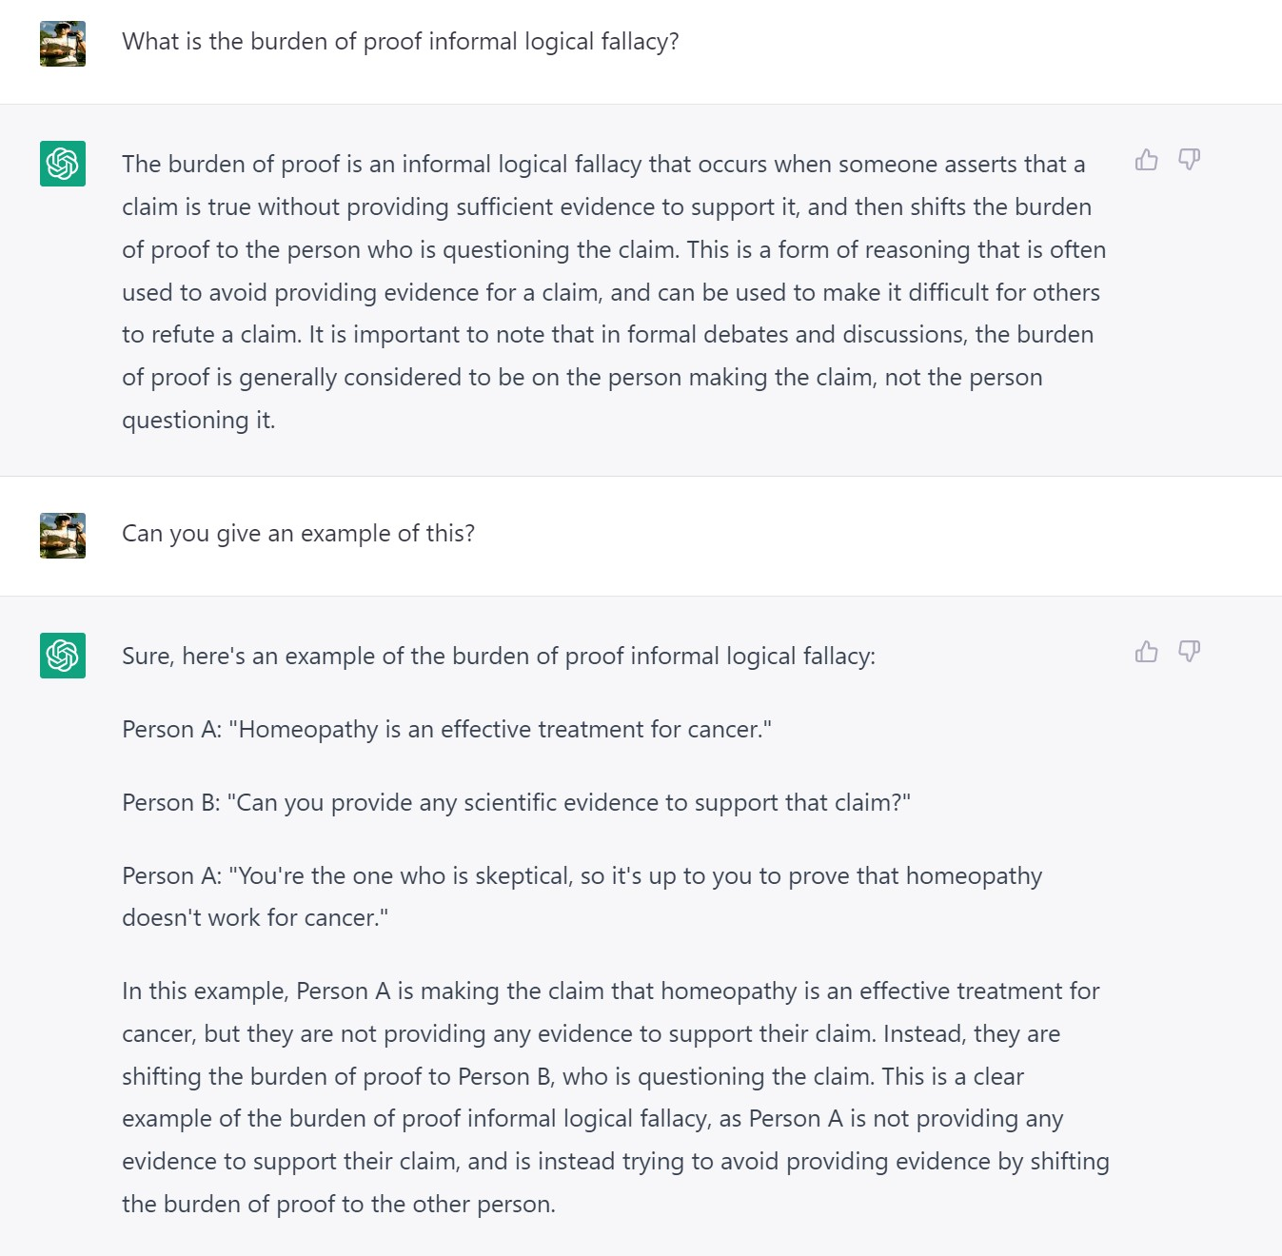Click the 'Can you give an example of this?' message
The height and width of the screenshot is (1256, 1282).
coord(298,534)
